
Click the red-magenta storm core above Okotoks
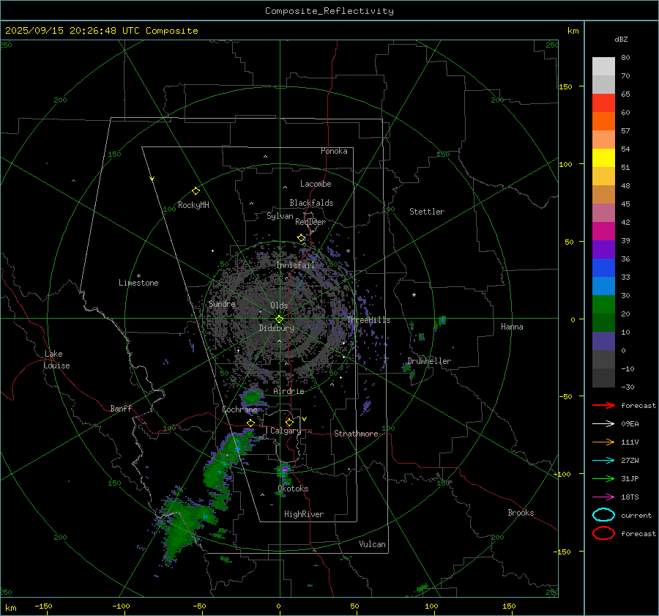(285, 469)
